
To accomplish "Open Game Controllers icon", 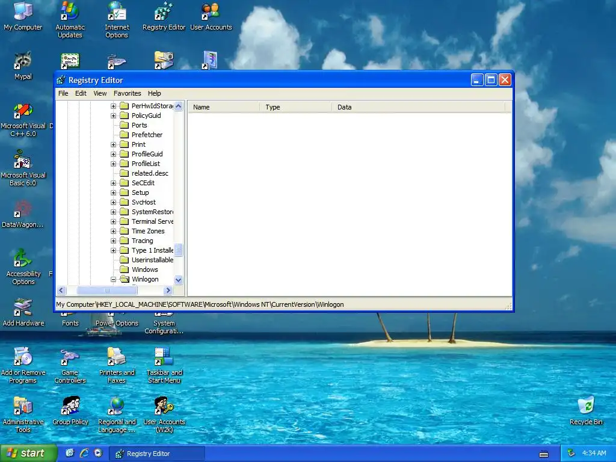I will click(x=70, y=365).
